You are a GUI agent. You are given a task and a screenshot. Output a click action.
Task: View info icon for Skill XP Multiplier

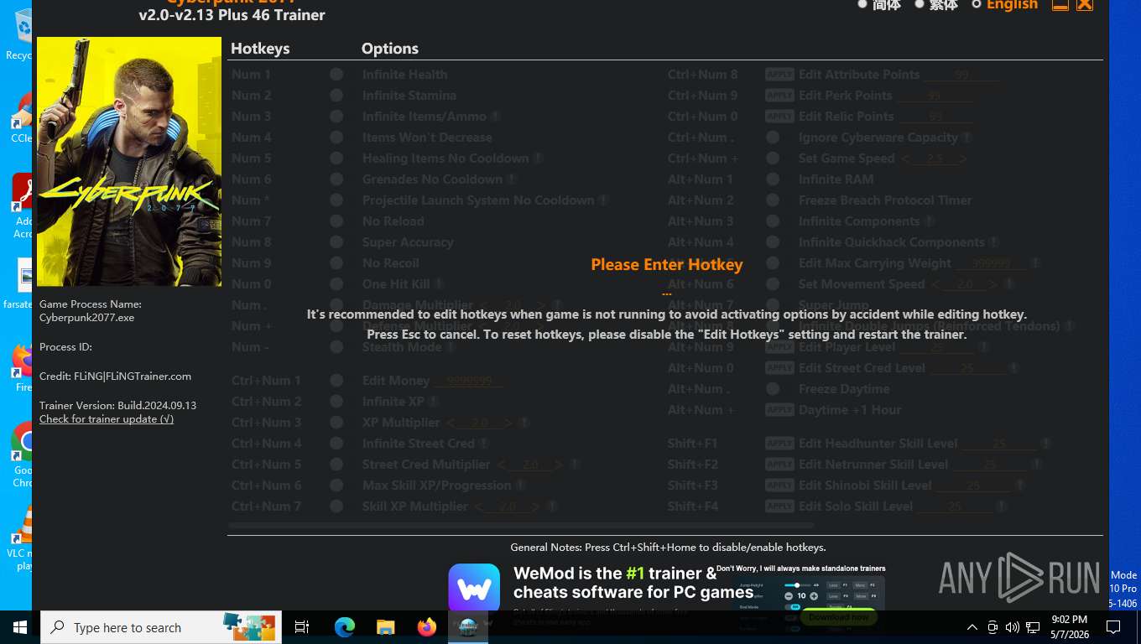[x=552, y=506]
